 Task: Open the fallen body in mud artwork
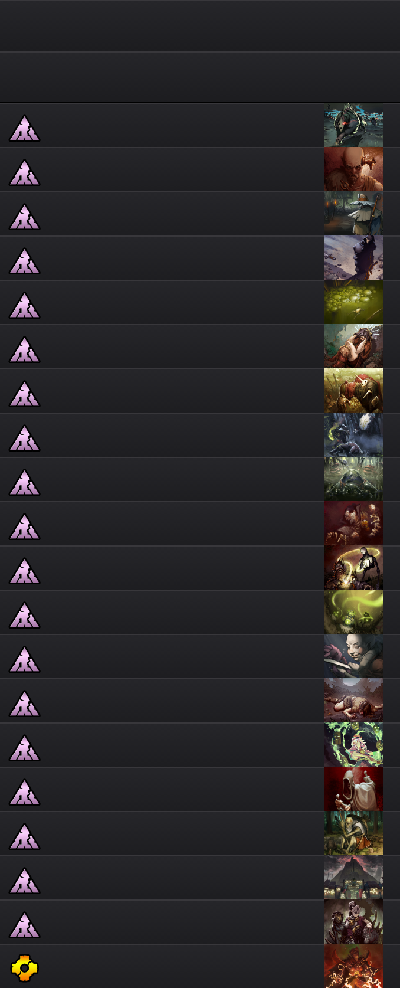tap(354, 701)
